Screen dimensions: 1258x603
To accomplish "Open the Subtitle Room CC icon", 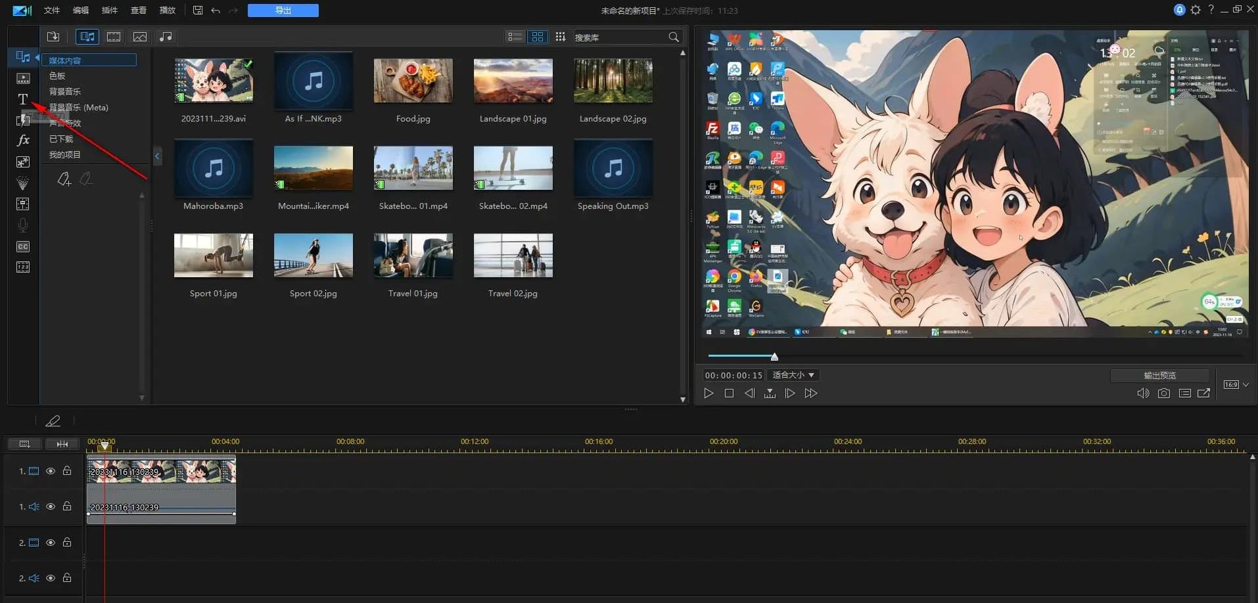I will coord(23,246).
